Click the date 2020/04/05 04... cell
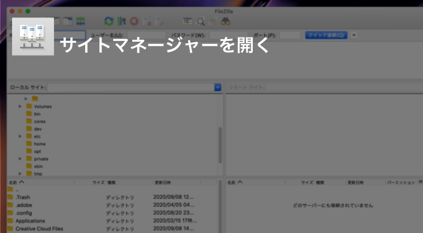 174,204
